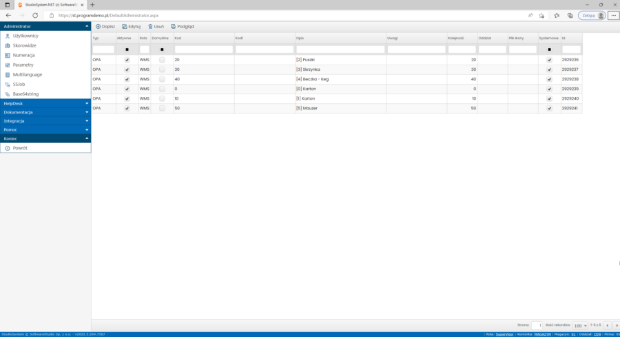Close the StudioSystem.NET browser tab
This screenshot has height=337, width=620.
[x=82, y=5]
